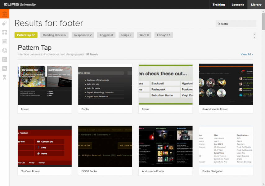Screen dimensions: 265x186
Task: Switch to the Training tab
Action: click(x=218, y=5)
